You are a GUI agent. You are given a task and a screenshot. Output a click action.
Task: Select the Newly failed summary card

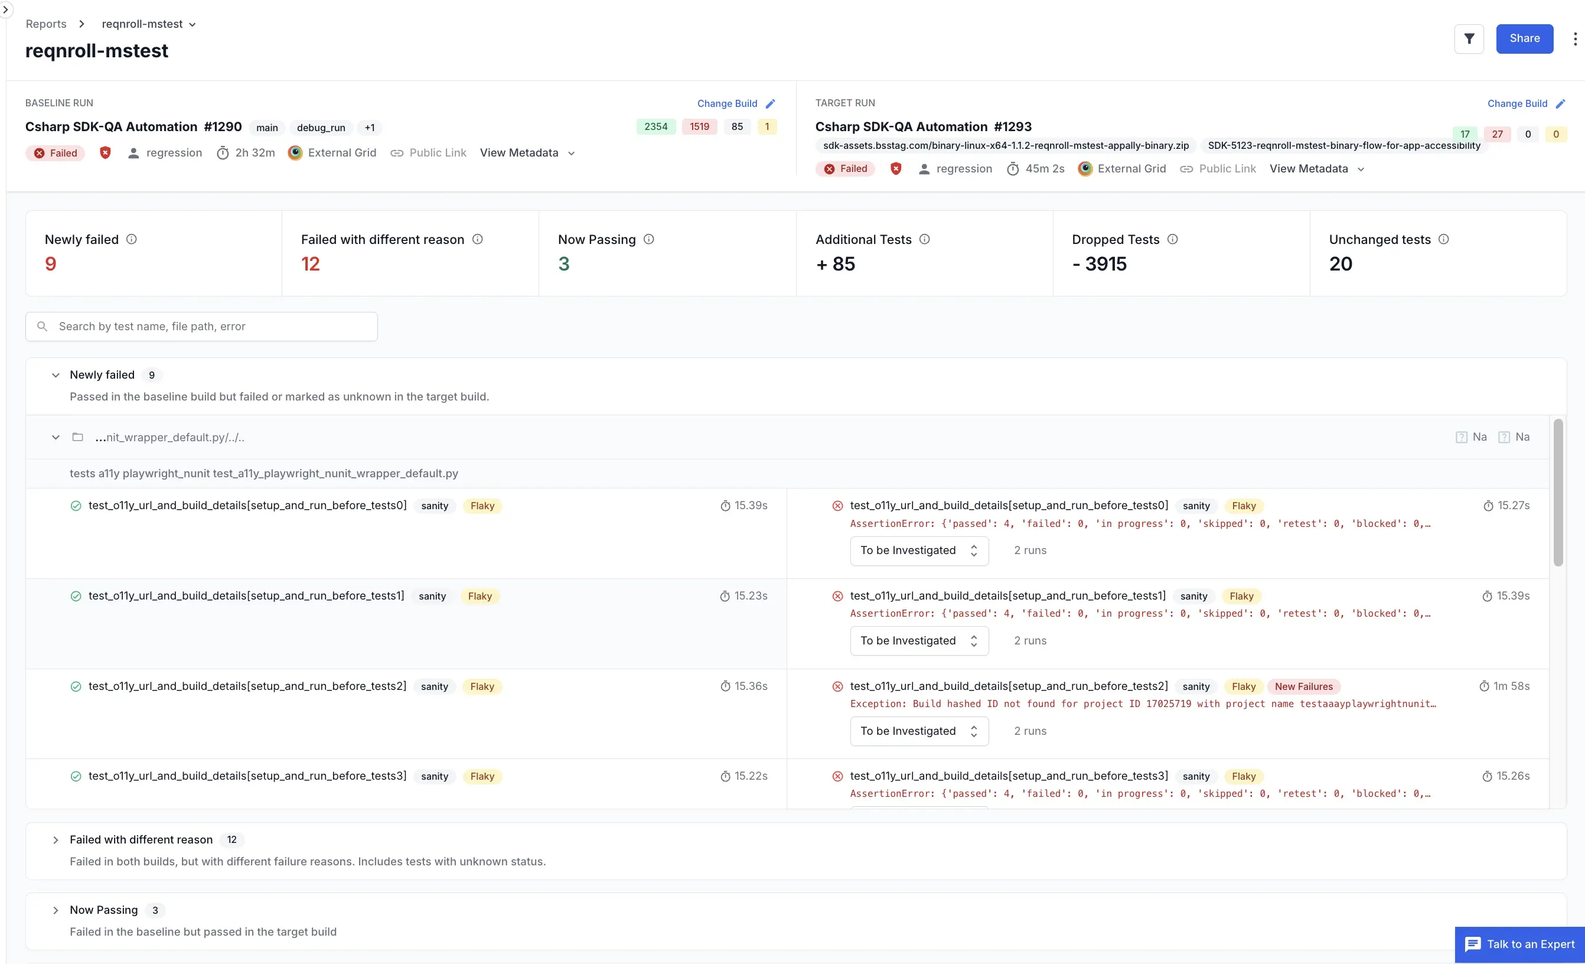[x=154, y=253]
